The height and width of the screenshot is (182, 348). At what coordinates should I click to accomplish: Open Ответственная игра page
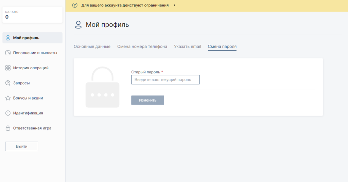[32, 128]
